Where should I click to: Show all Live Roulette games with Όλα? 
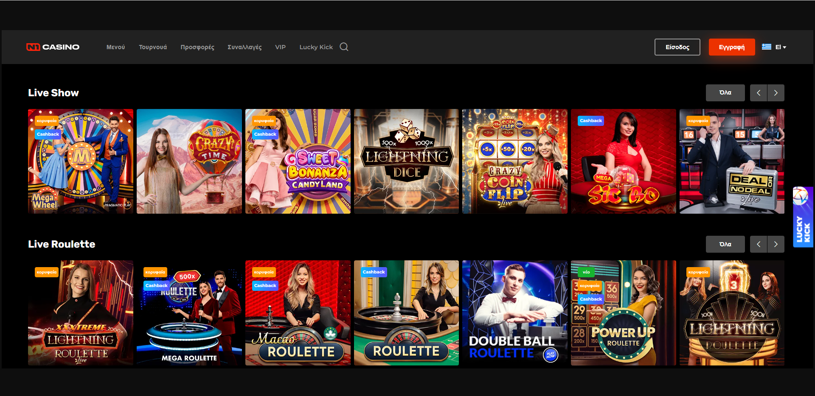(725, 244)
